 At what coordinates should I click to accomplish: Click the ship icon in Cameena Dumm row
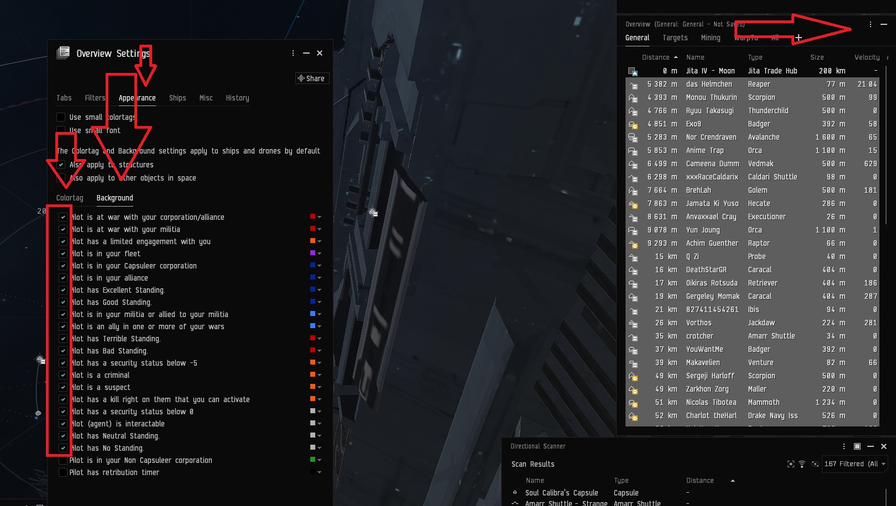pyautogui.click(x=633, y=164)
